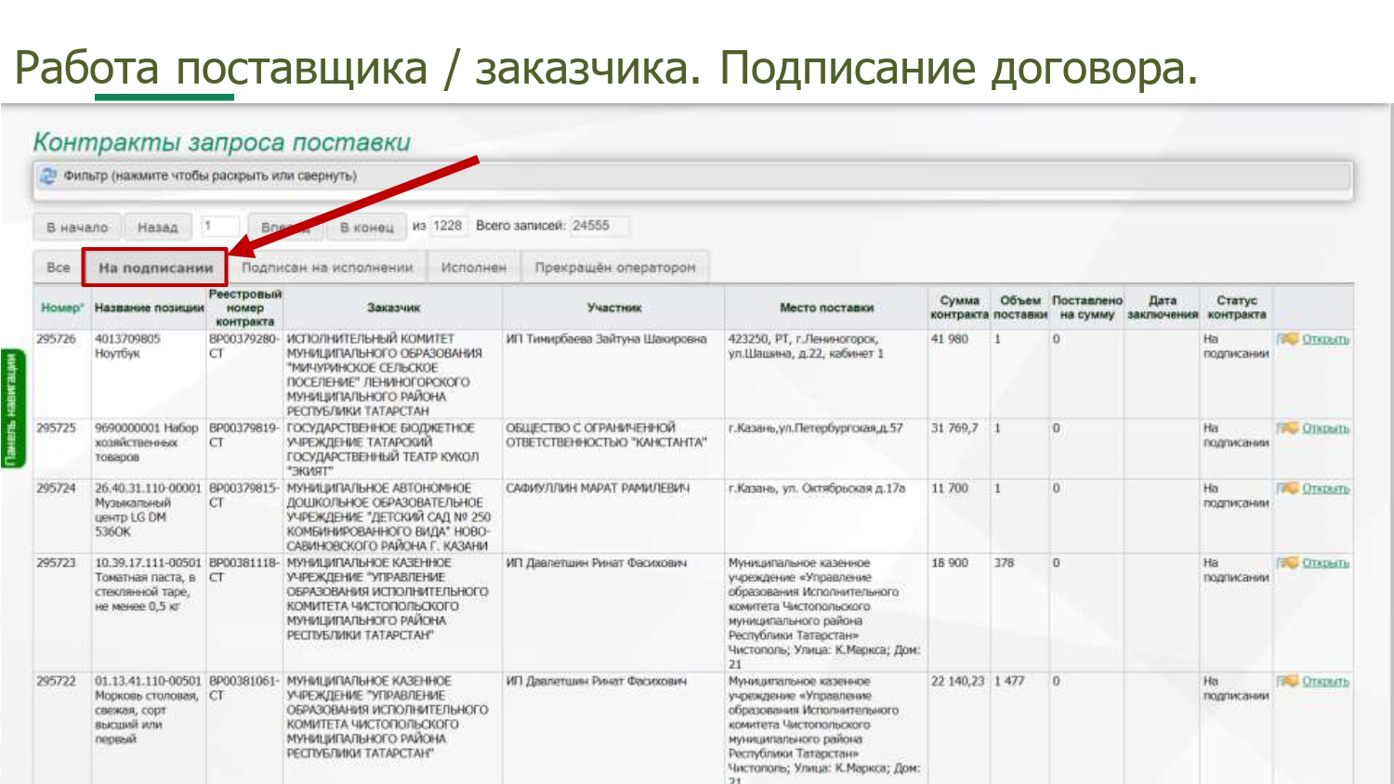This screenshot has height=784, width=1394.
Task: Switch to the Все tab
Action: pos(58,268)
